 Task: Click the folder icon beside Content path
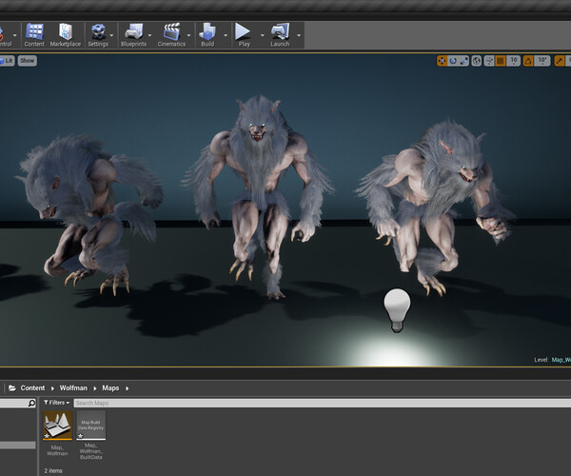[12, 388]
